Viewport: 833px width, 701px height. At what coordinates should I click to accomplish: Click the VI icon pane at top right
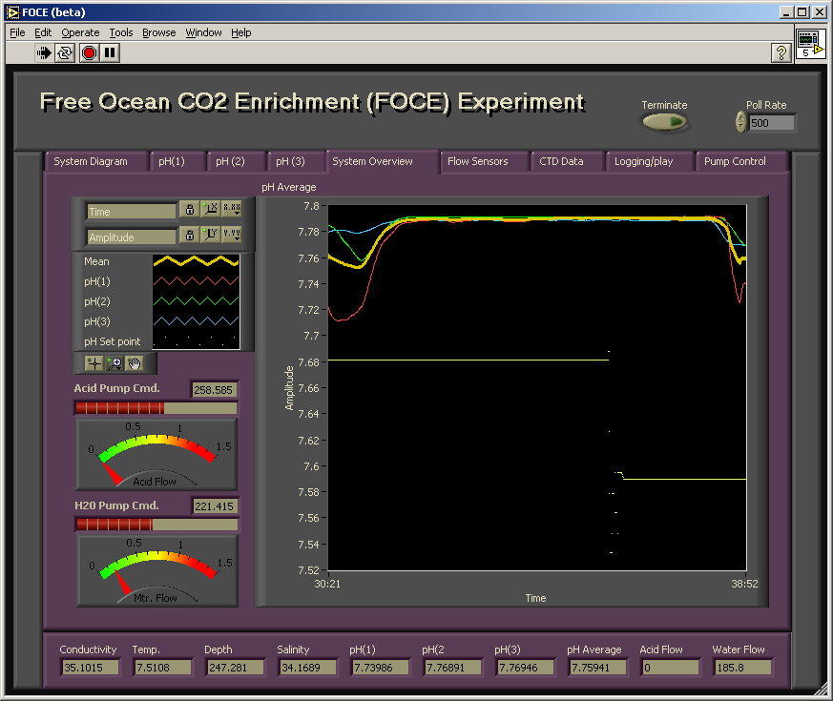[x=810, y=44]
